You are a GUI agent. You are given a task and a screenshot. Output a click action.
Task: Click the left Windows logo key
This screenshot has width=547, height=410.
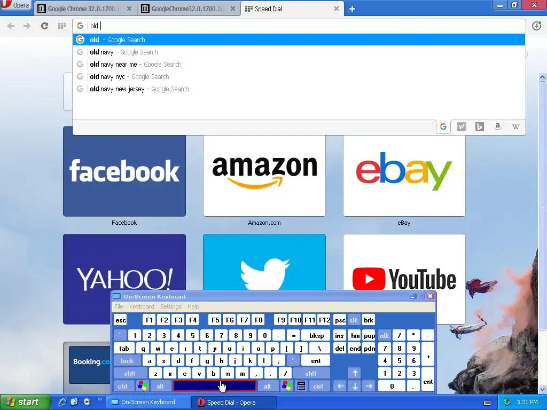(x=142, y=387)
